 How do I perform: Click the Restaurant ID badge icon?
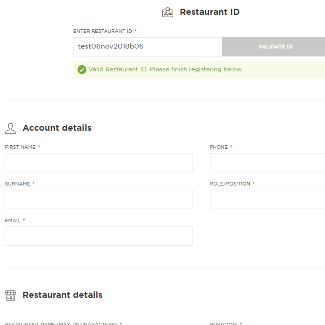pos(168,12)
